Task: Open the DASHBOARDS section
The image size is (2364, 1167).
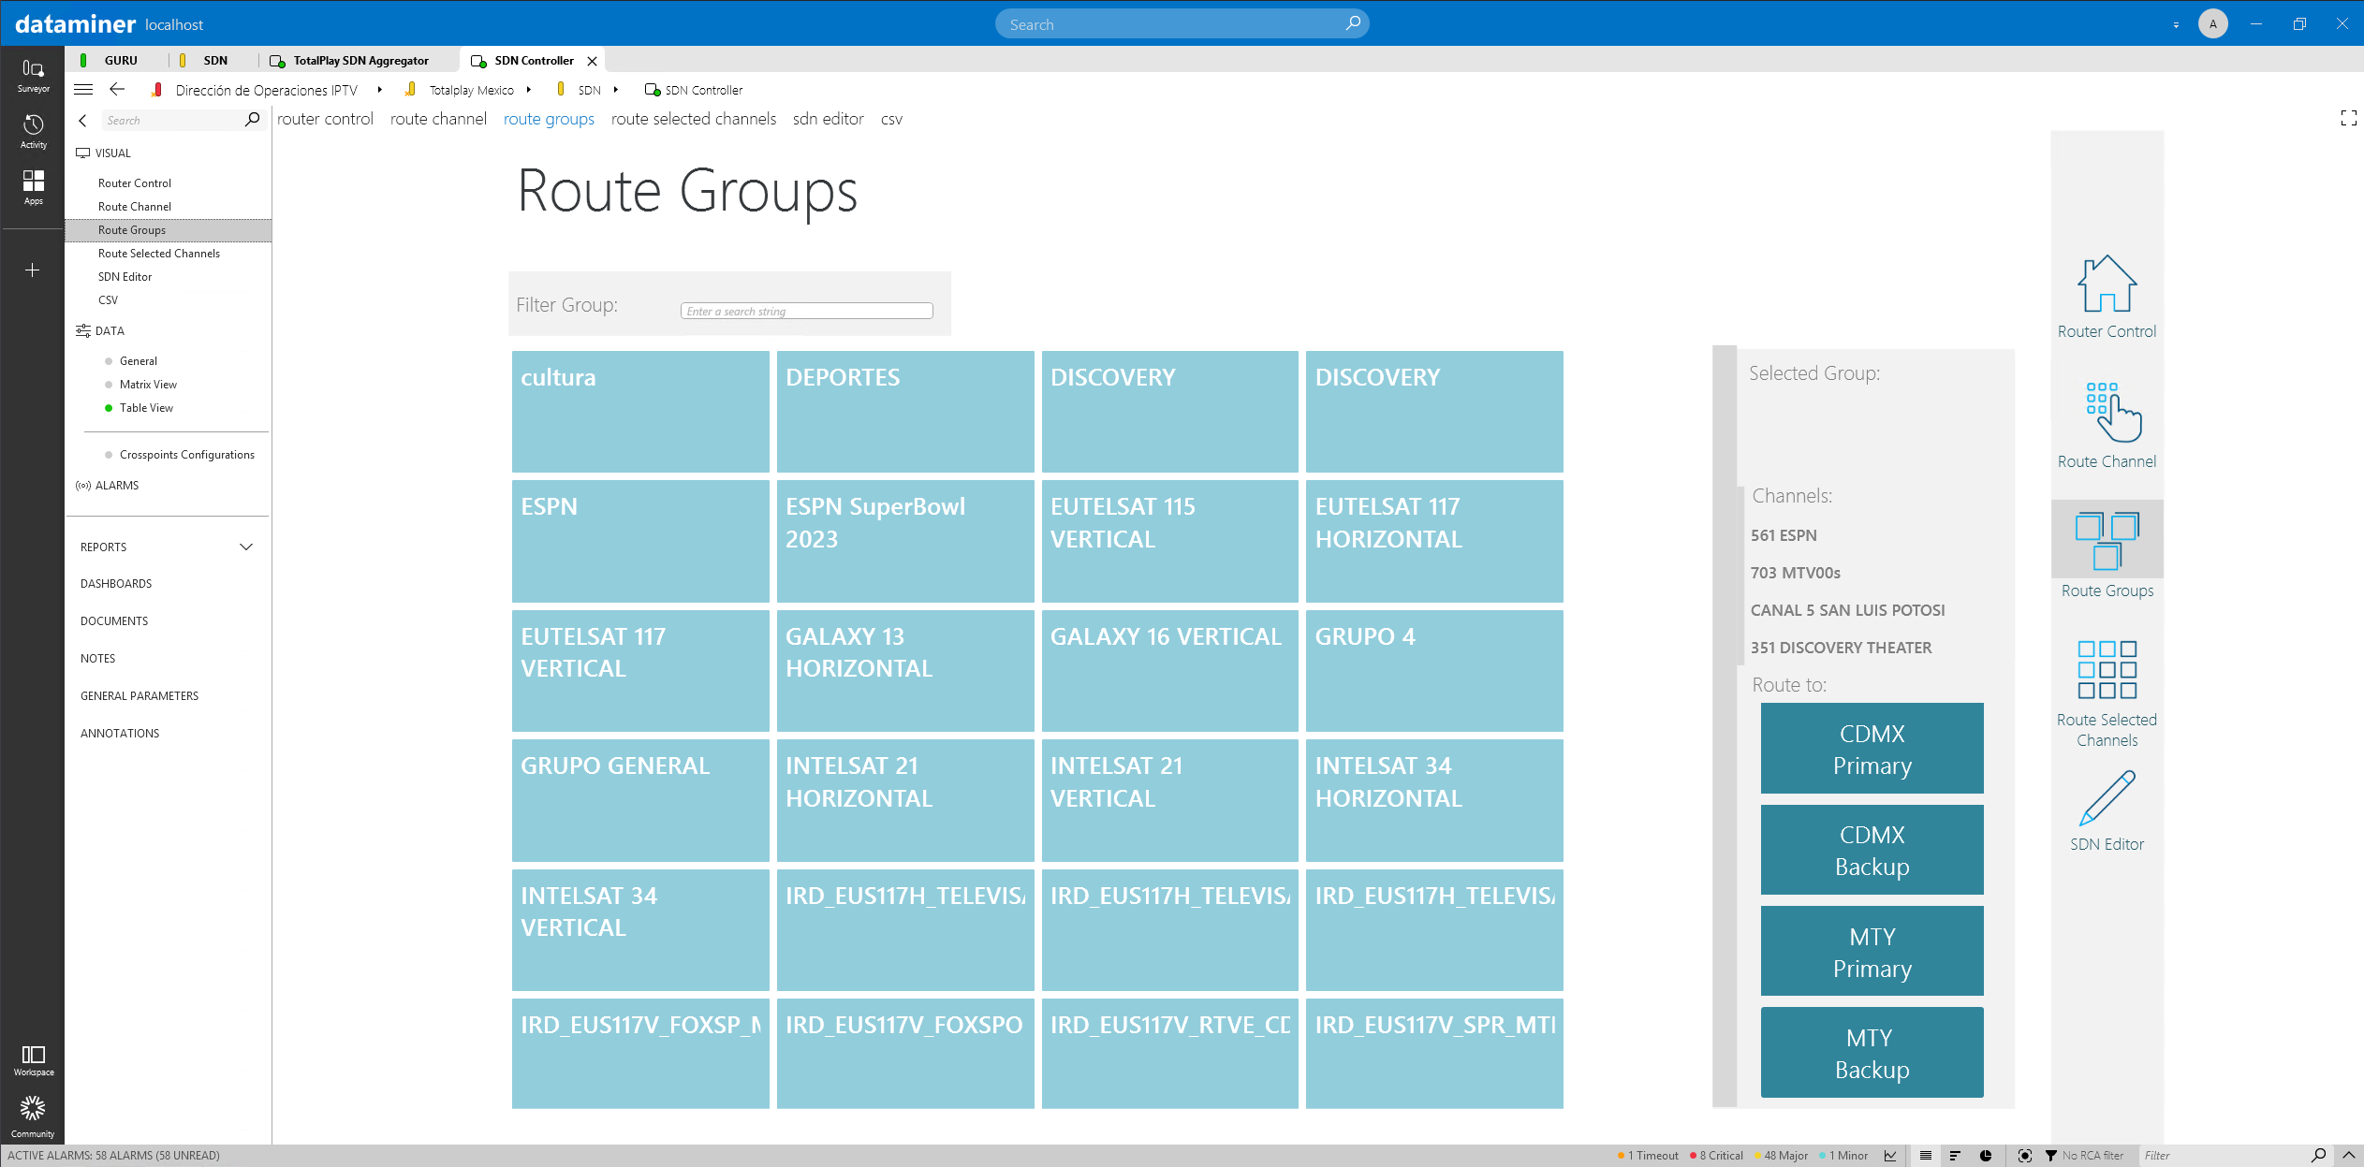Action: pos(116,584)
